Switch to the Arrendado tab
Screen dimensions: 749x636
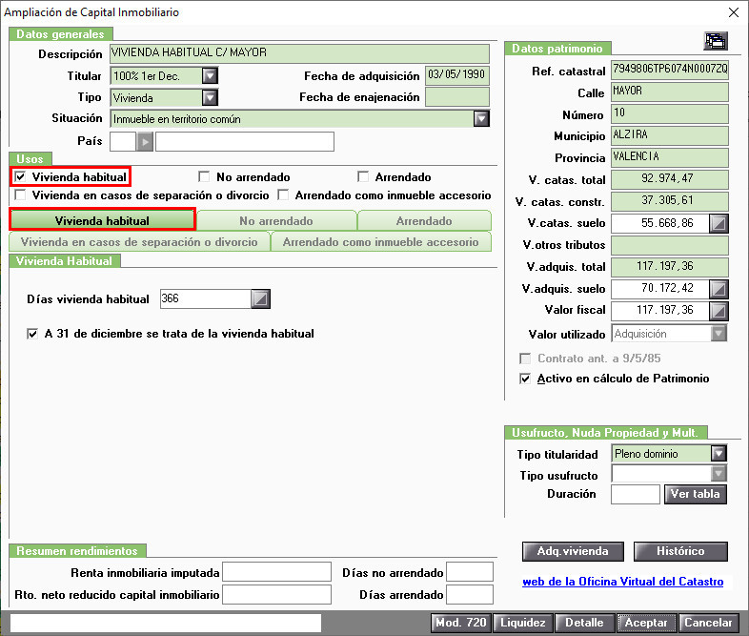424,221
